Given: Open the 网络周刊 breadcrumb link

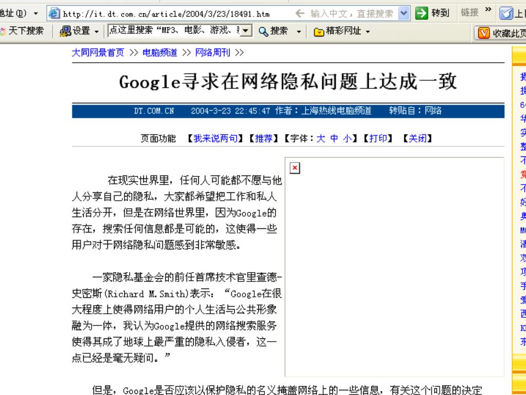Looking at the screenshot, I should coord(213,53).
